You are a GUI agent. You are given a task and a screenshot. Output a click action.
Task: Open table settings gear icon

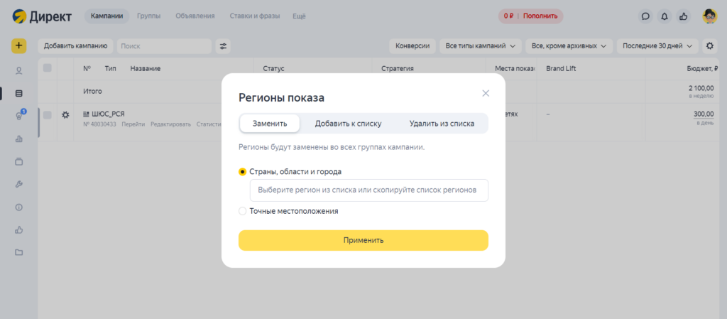(x=709, y=46)
